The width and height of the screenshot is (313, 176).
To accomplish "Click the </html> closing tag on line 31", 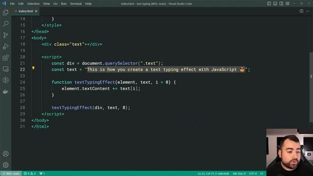I will point(40,127).
